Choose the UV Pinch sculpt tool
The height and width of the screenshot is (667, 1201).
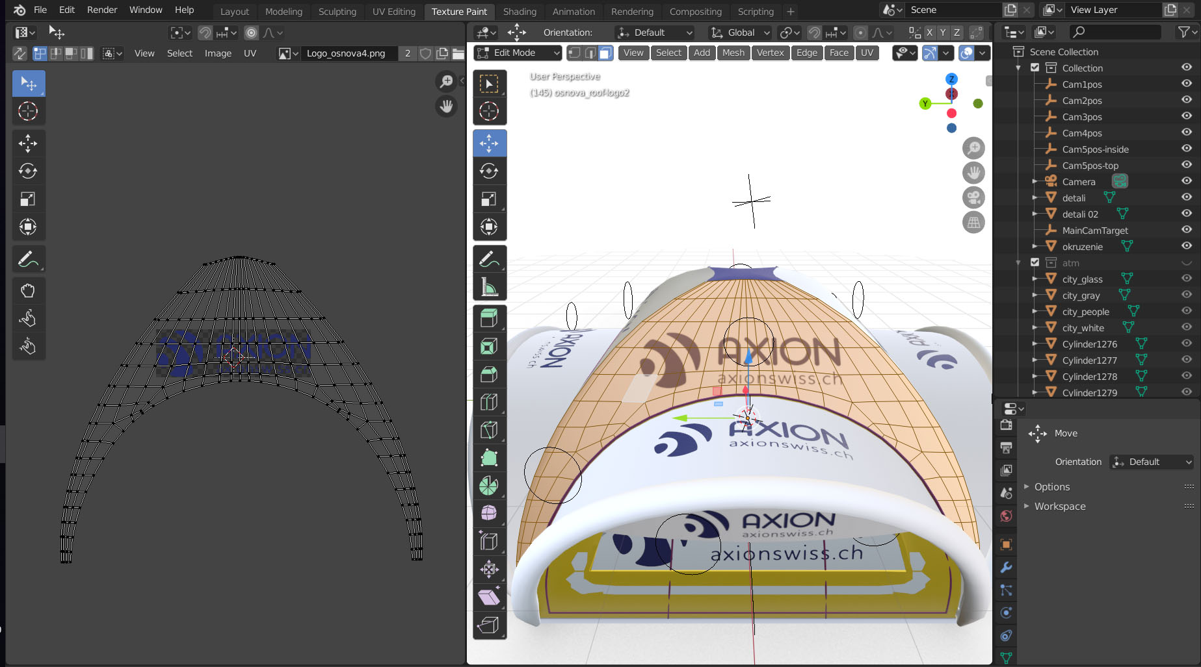point(28,346)
